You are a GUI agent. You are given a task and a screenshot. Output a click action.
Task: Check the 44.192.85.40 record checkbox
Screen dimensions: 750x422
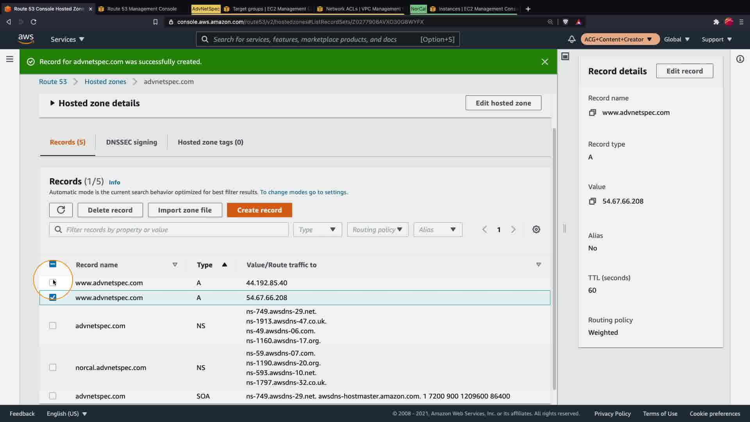click(53, 283)
